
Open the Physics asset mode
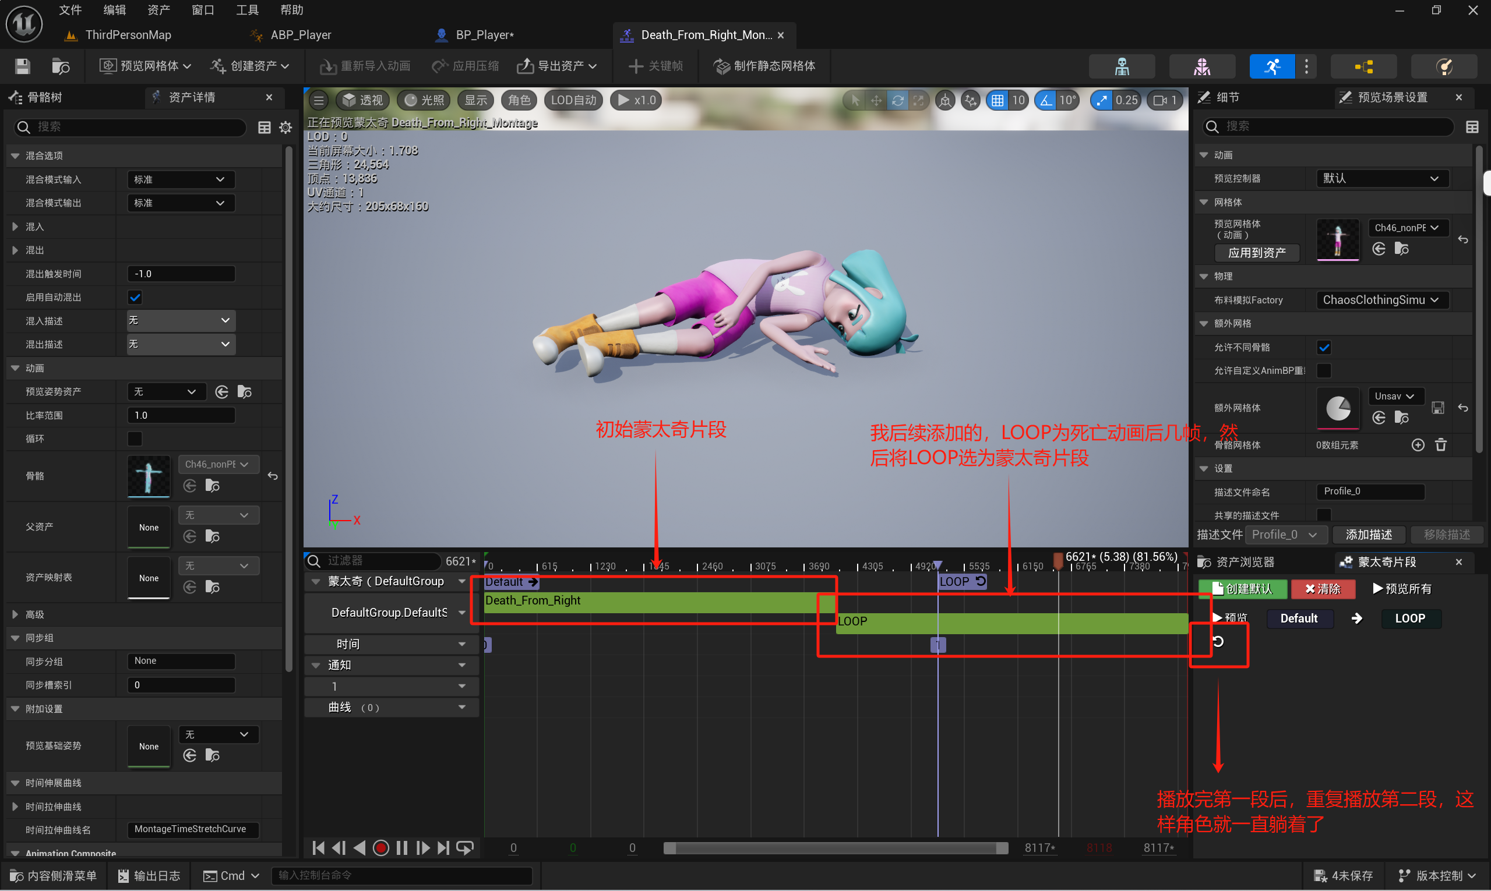[x=1444, y=66]
